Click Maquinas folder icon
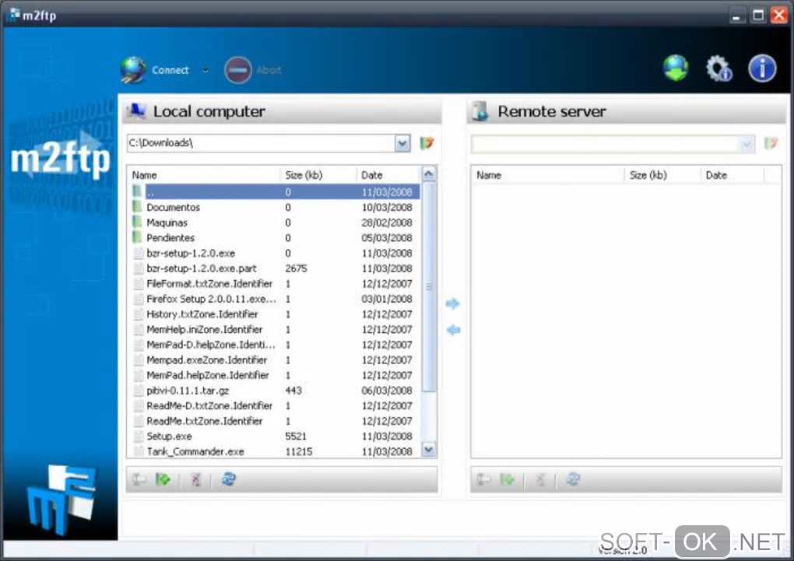 coord(137,222)
